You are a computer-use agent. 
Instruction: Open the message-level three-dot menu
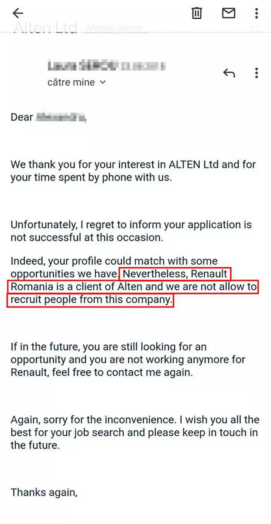(x=256, y=73)
